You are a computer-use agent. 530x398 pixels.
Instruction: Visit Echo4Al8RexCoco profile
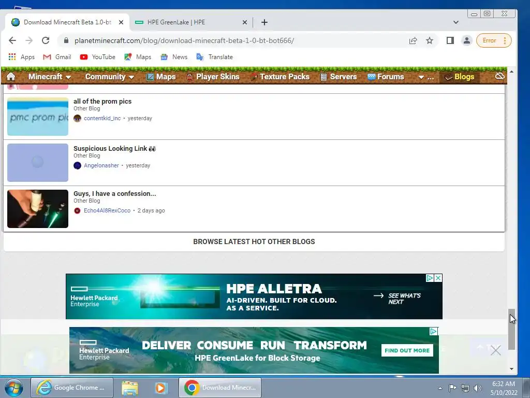coord(107,210)
